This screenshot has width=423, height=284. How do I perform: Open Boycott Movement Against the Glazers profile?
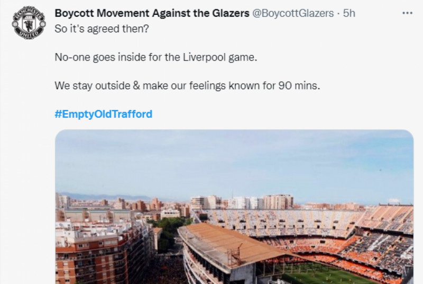coord(152,13)
